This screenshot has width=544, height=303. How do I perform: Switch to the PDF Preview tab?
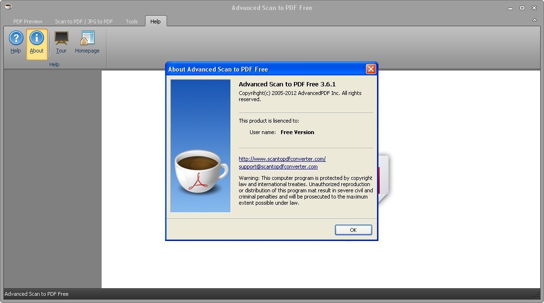point(28,21)
